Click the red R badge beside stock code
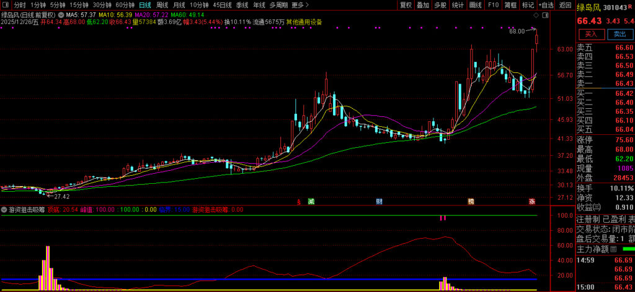Screen dimensions: 635x292 click(630, 7)
